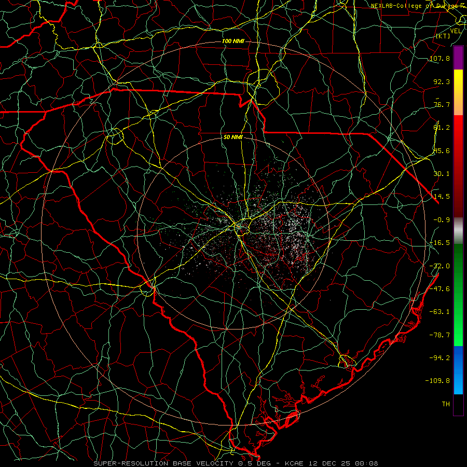Click the -63.1 velocity scale label
Screen dimensions: 467x467
tap(439, 311)
